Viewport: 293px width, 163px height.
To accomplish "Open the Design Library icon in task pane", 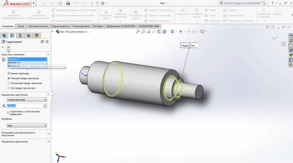I will point(291,41).
